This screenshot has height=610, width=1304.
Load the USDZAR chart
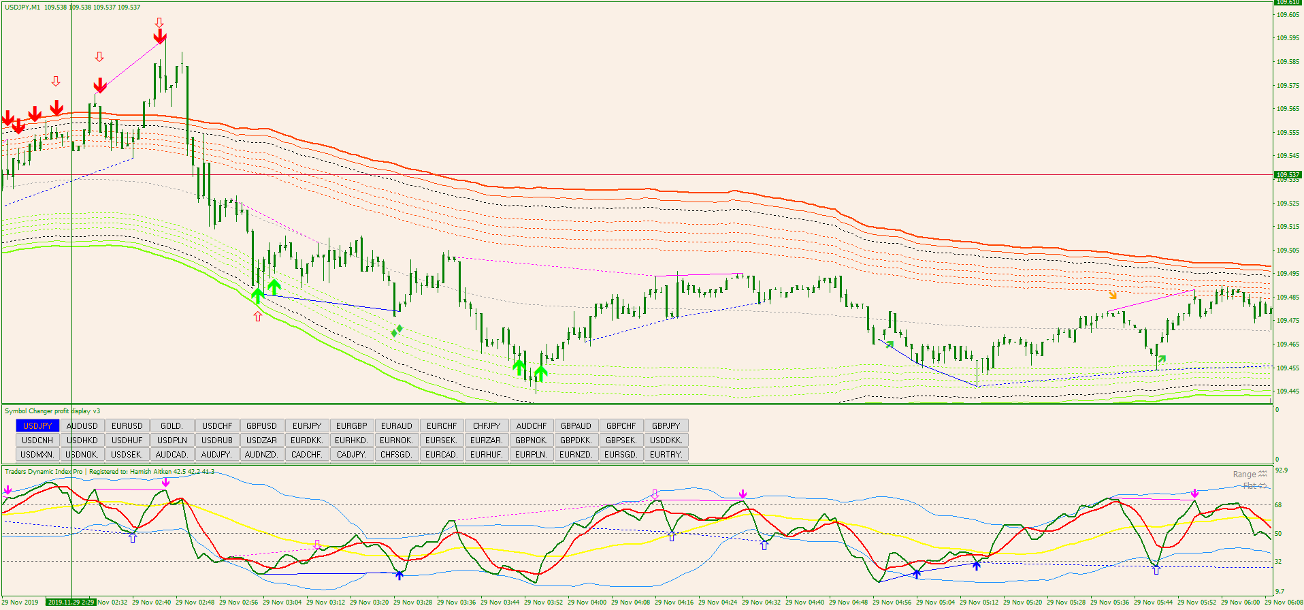pyautogui.click(x=262, y=440)
